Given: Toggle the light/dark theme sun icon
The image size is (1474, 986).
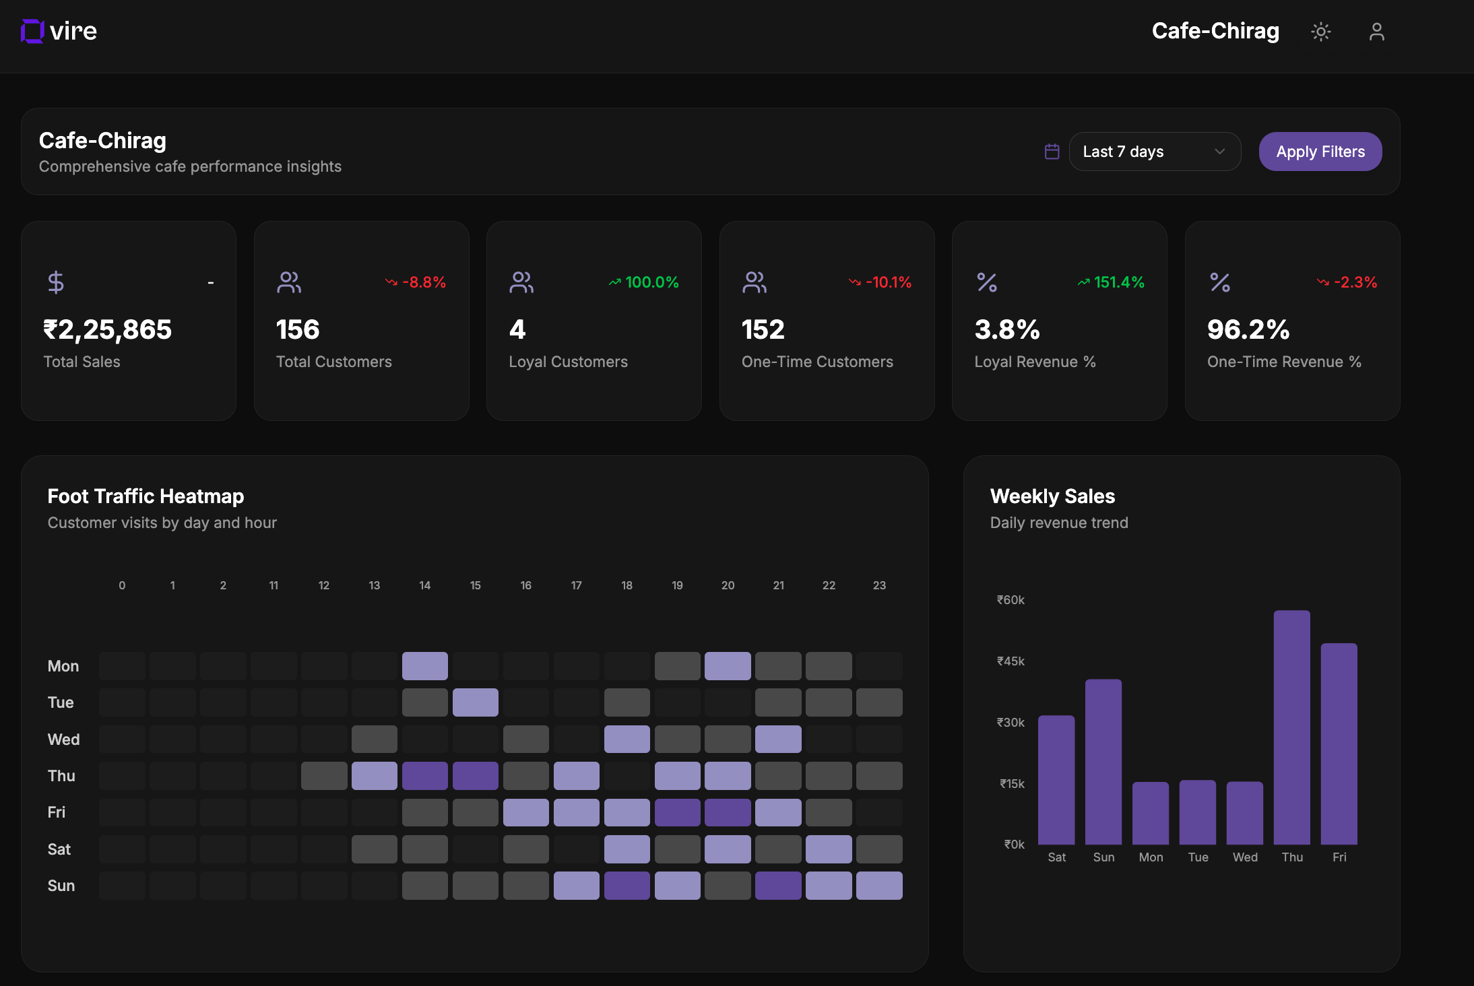Looking at the screenshot, I should (1320, 32).
